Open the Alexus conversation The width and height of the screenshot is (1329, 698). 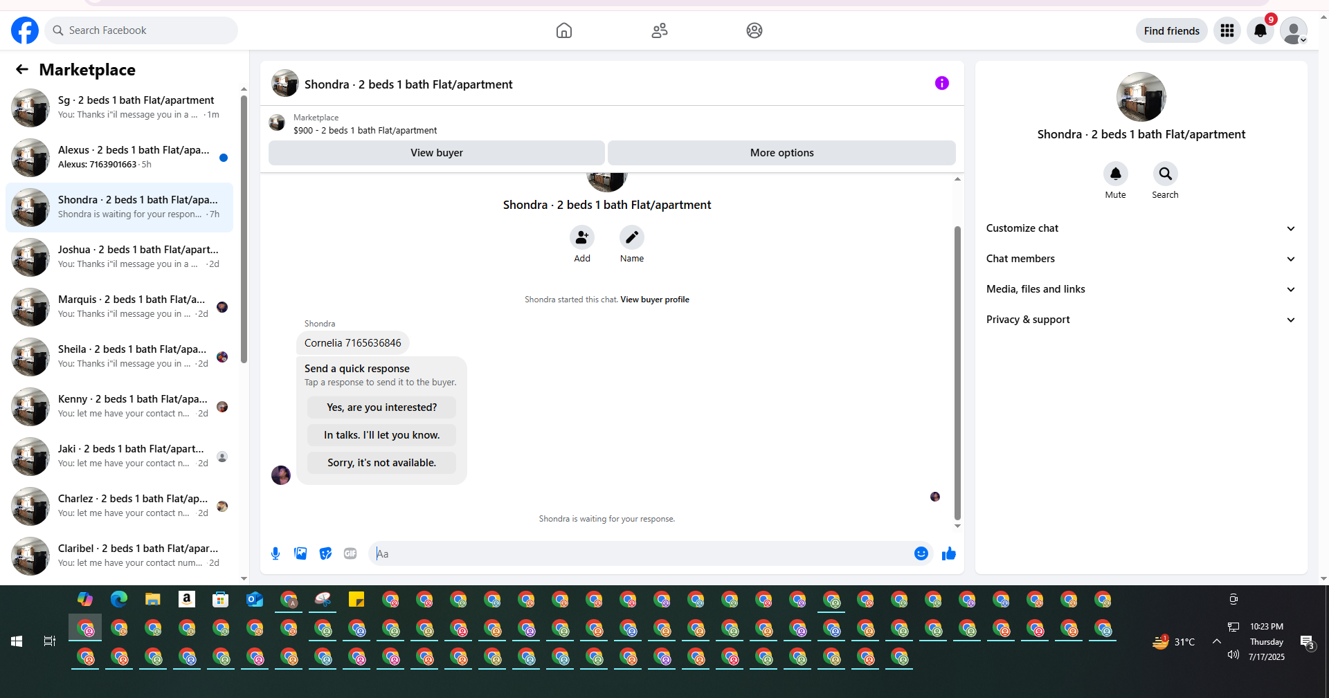coord(119,158)
